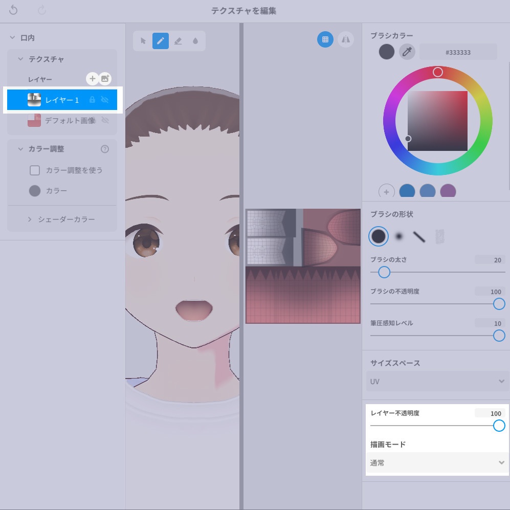510x510 pixels.
Task: Toggle the wireframe grid overlay
Action: click(x=325, y=39)
